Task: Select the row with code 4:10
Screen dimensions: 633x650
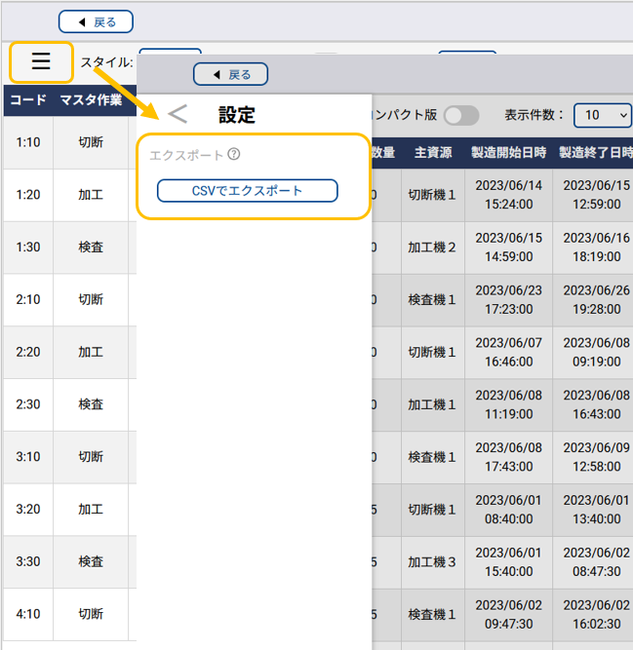Action: click(x=28, y=614)
